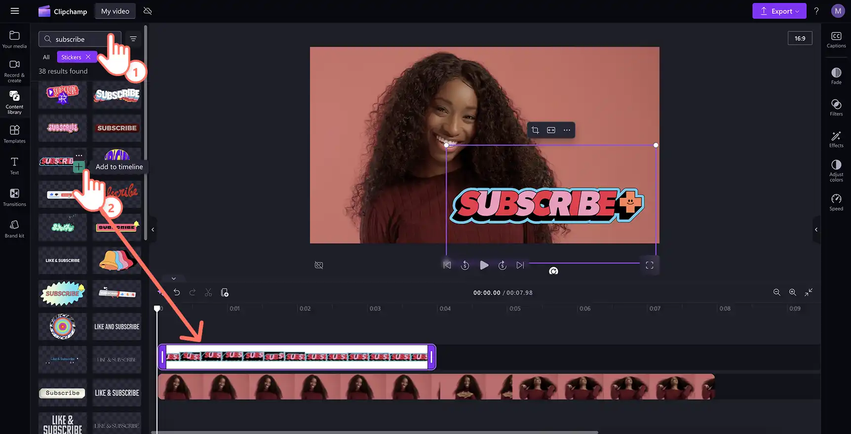Open sticker three-dot more options

[79, 156]
